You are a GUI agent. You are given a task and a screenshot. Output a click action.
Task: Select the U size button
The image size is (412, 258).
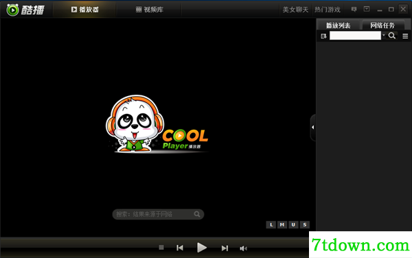pos(293,224)
